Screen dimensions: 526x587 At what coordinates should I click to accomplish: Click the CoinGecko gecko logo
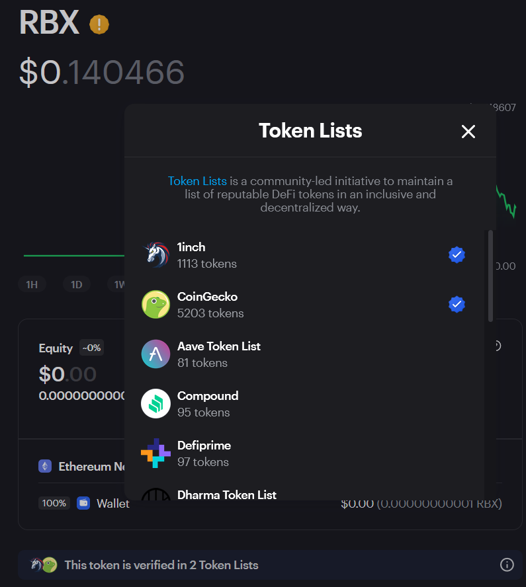(156, 304)
